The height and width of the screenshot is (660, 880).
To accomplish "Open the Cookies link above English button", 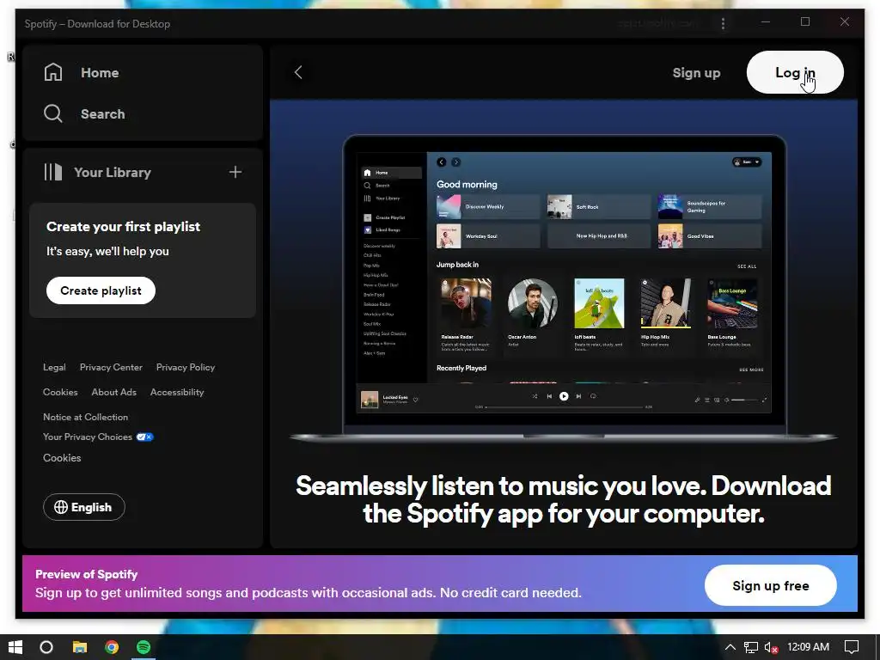I will click(x=62, y=458).
